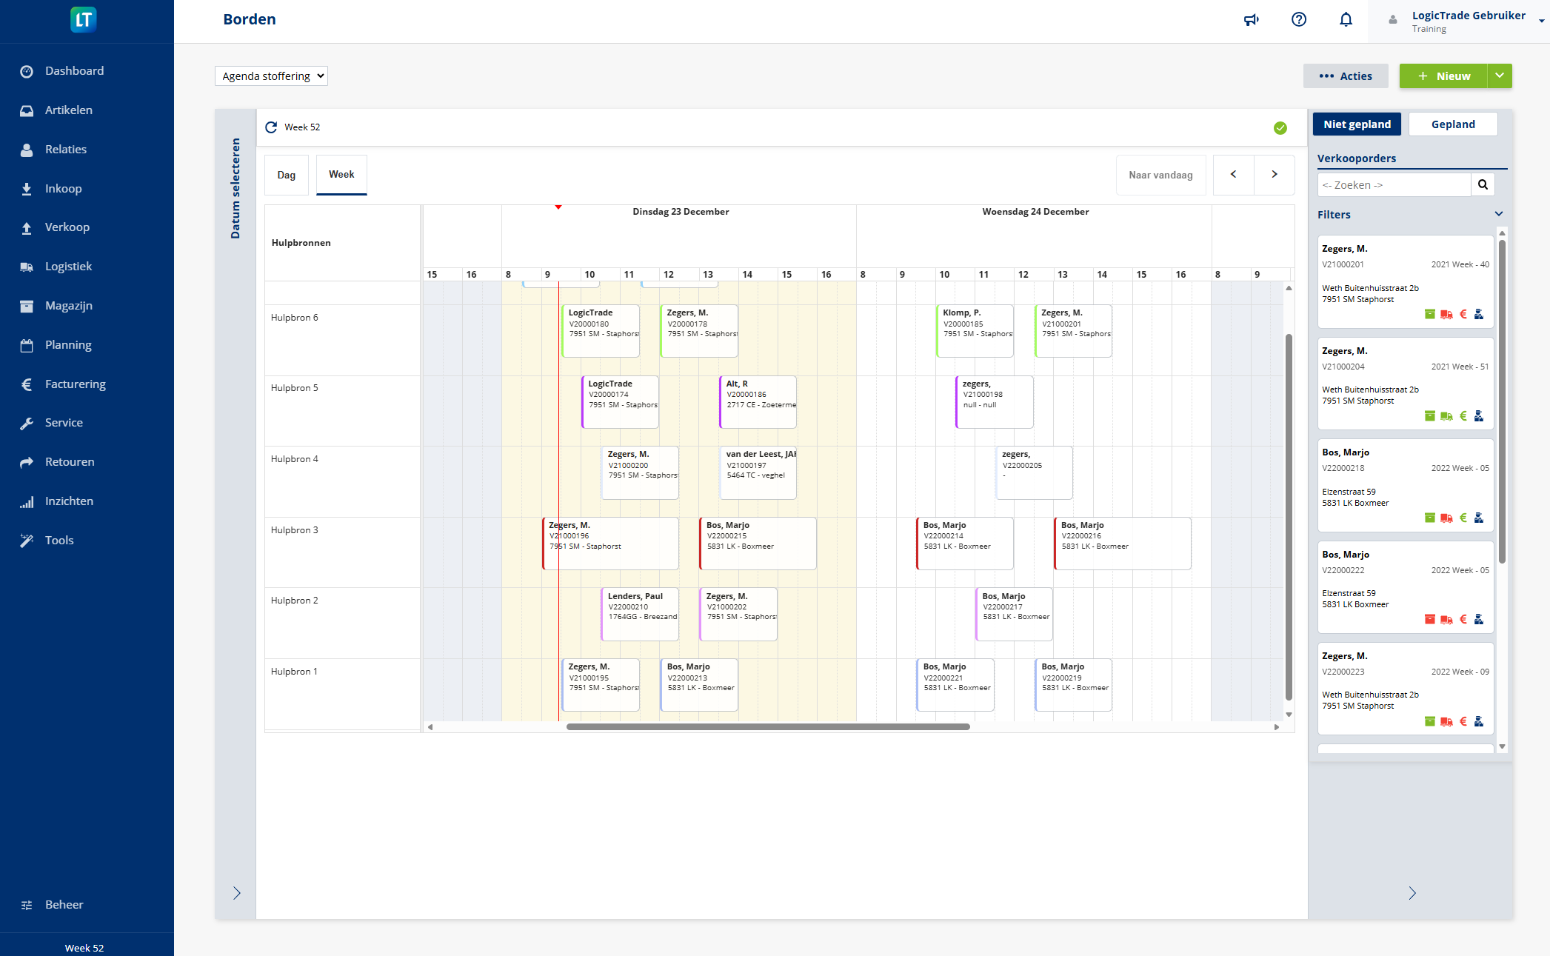Viewport: 1550px width, 956px height.
Task: Open the help question mark icon
Action: coord(1299,19)
